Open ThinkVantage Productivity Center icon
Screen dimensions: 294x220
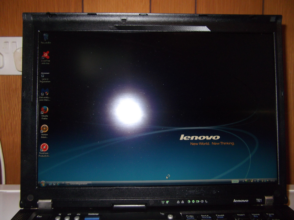[44, 150]
